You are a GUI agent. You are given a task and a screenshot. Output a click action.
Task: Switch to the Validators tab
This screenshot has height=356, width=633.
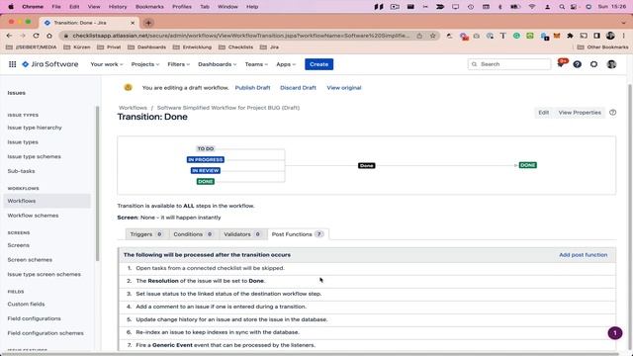242,234
